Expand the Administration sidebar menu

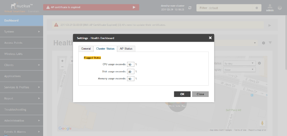22,121
